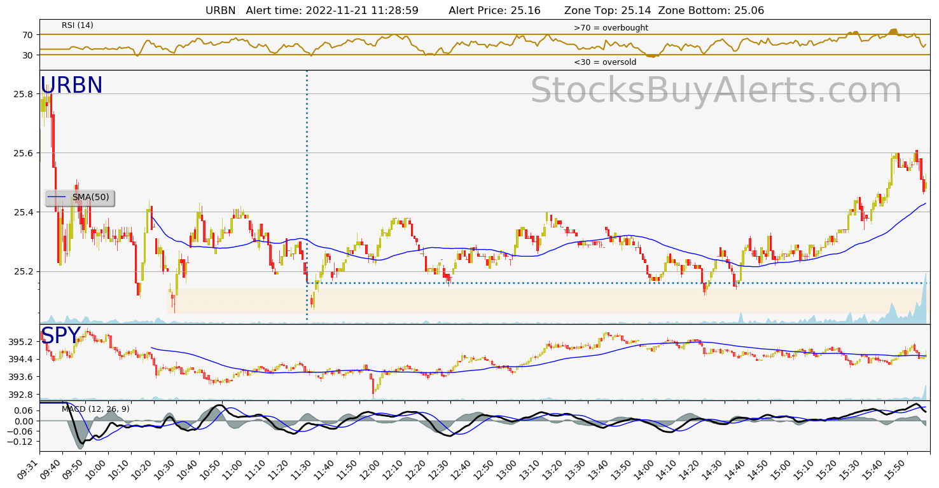The height and width of the screenshot is (488, 939).
Task: Click the 'MACD (12, 26, 9)' label
Action: point(95,409)
